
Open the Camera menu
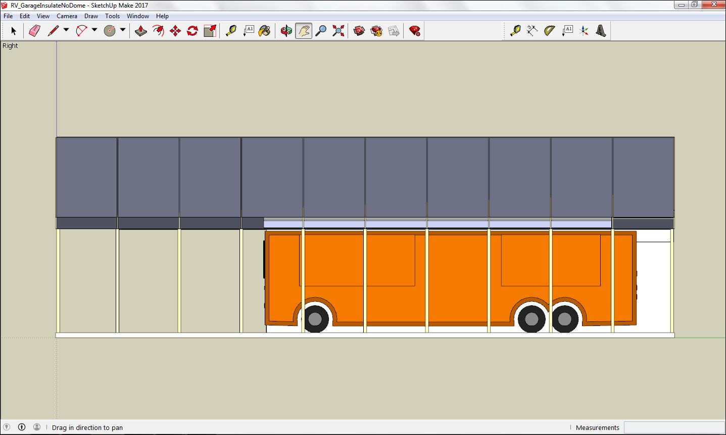[x=67, y=16]
